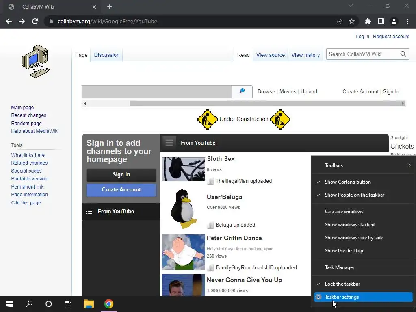Image resolution: width=416 pixels, height=312 pixels.
Task: Open Chrome extensions puzzle icon
Action: pos(368,21)
